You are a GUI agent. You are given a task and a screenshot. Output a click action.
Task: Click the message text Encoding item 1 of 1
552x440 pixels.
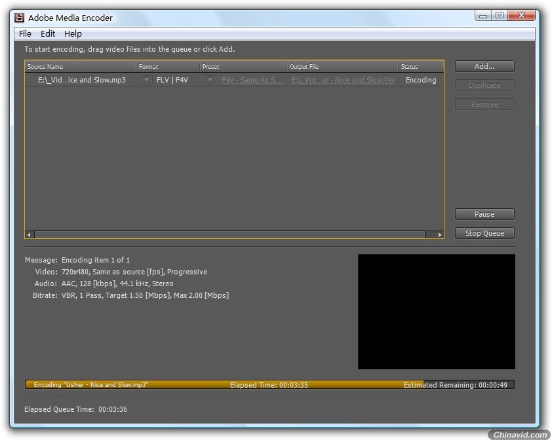(96, 260)
